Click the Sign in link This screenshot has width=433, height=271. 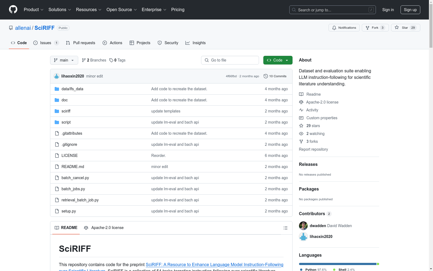(x=388, y=10)
